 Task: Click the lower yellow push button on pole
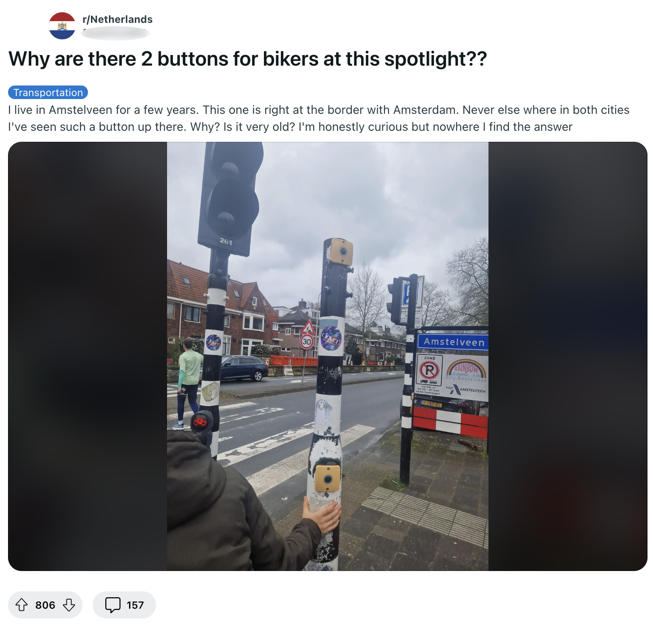(327, 478)
